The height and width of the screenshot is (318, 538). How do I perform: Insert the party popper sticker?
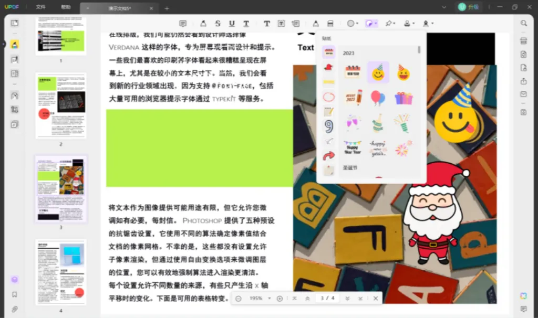pyautogui.click(x=403, y=123)
